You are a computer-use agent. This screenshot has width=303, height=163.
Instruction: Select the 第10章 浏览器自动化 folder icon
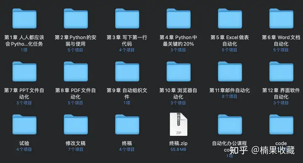click(x=178, y=71)
